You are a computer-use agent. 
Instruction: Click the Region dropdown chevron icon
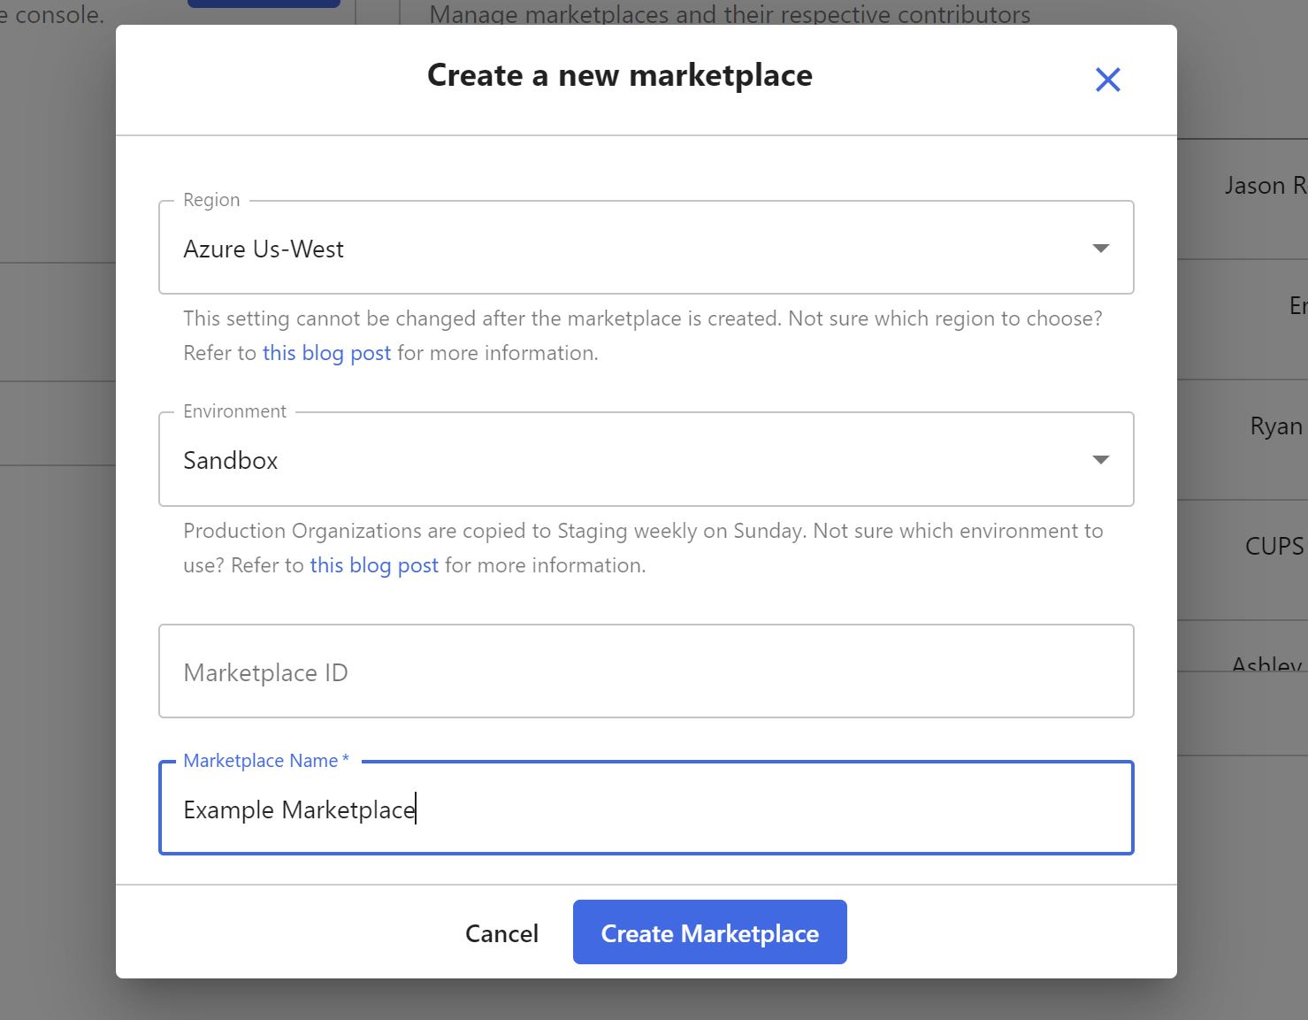pyautogui.click(x=1100, y=249)
